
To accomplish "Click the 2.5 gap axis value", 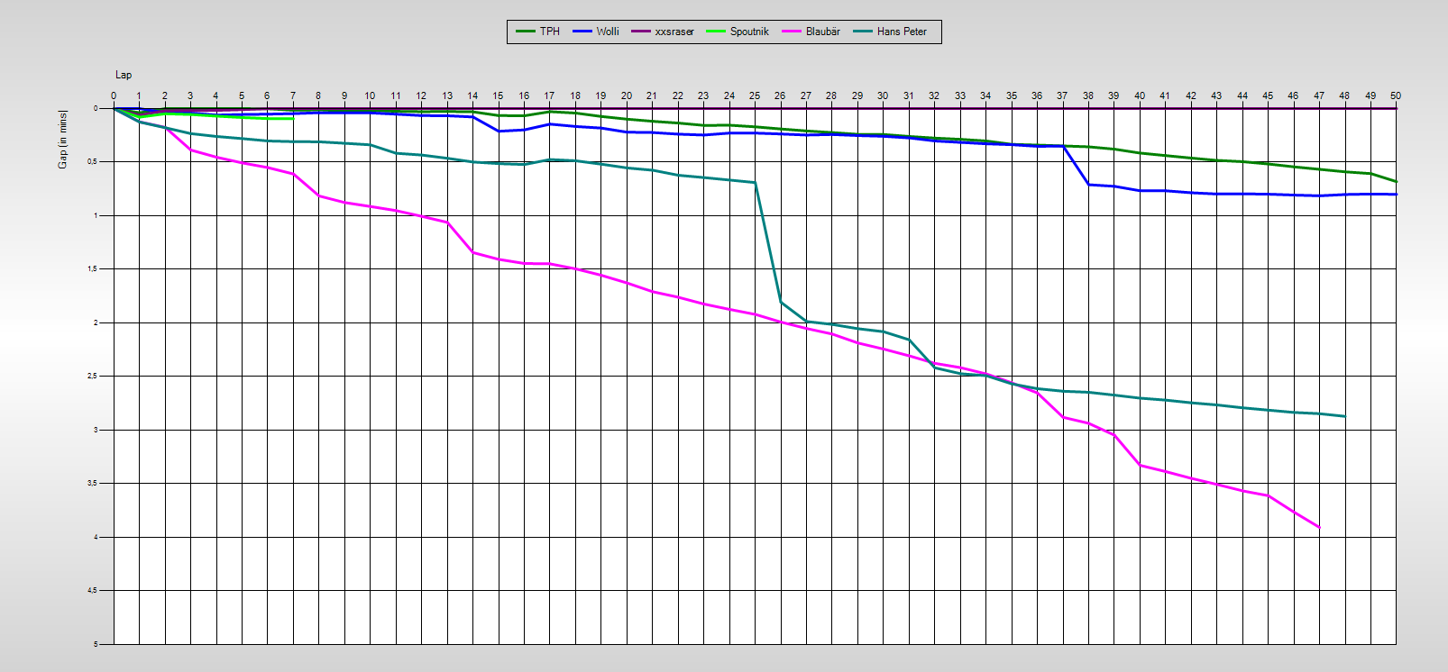I will coord(92,376).
